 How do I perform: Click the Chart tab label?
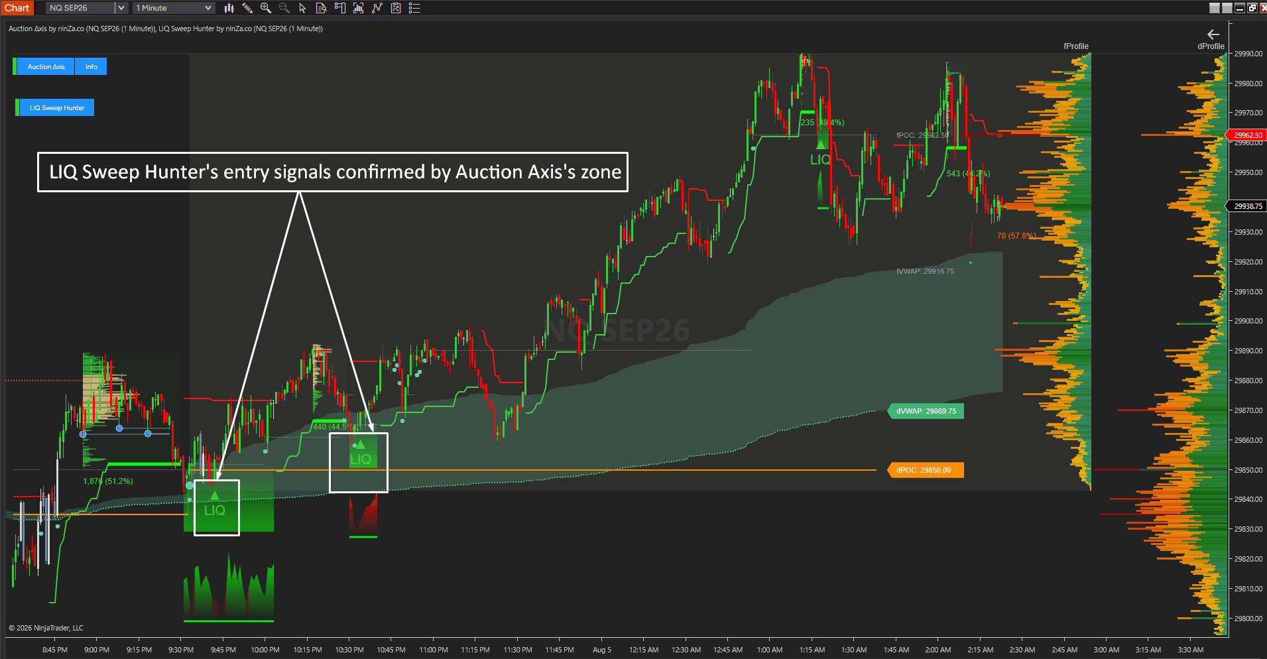tap(17, 8)
